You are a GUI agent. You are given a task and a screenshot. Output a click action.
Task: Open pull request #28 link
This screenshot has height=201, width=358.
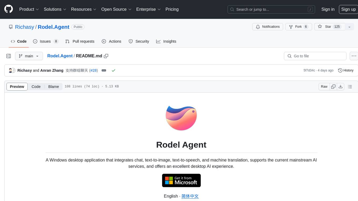coord(93,70)
